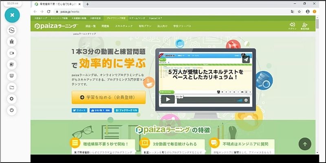326x163 pixels.
Task: Open 学校フリーパス menu item
Action: coord(182,26)
